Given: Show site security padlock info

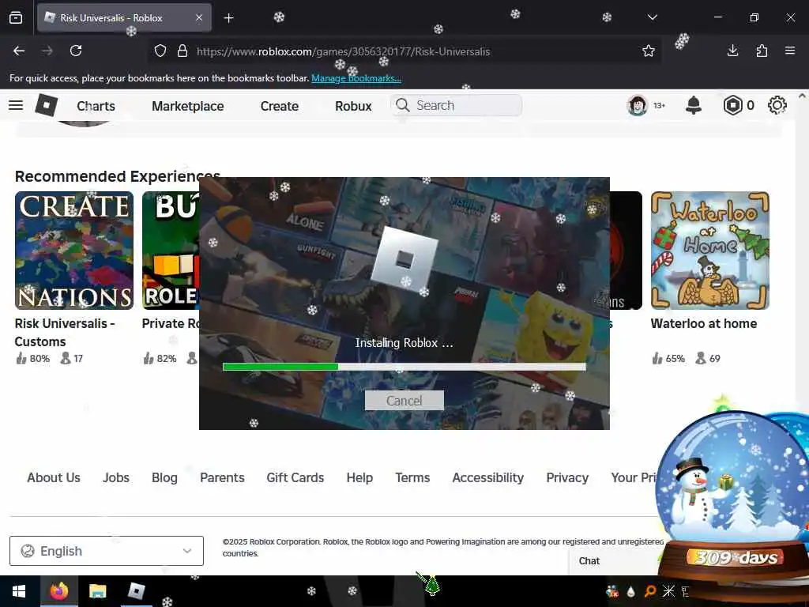Looking at the screenshot, I should click(x=182, y=51).
